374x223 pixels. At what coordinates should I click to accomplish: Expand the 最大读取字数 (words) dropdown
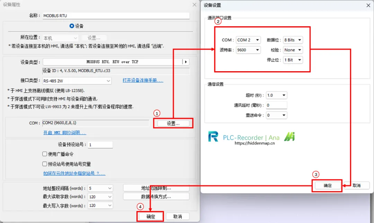click(x=100, y=197)
